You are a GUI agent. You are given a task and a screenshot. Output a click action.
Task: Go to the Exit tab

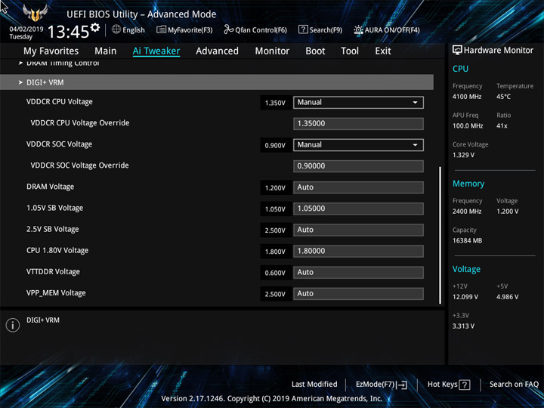pyautogui.click(x=383, y=51)
